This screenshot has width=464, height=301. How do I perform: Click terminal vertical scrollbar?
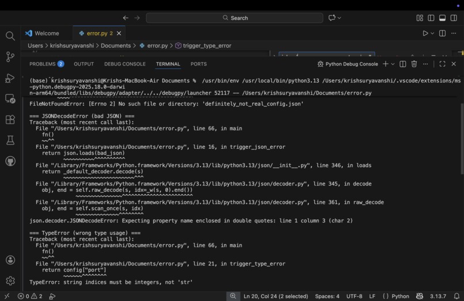tap(462, 139)
